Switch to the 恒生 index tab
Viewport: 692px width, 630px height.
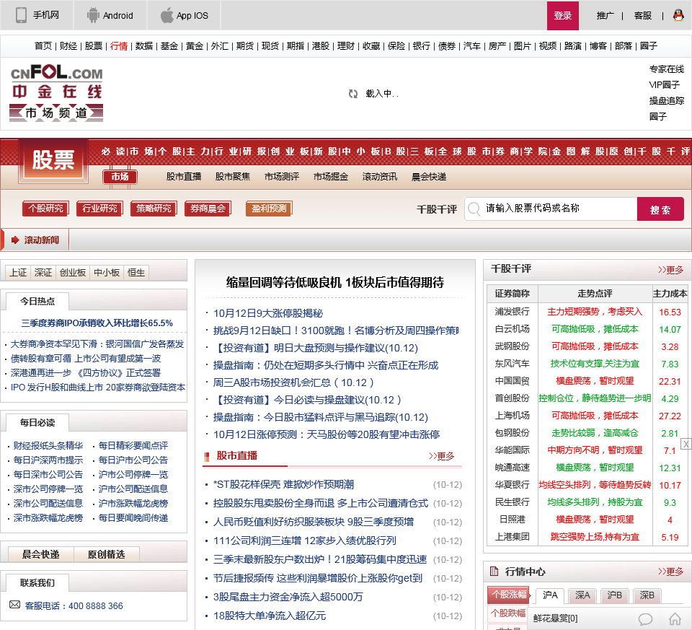tap(136, 273)
